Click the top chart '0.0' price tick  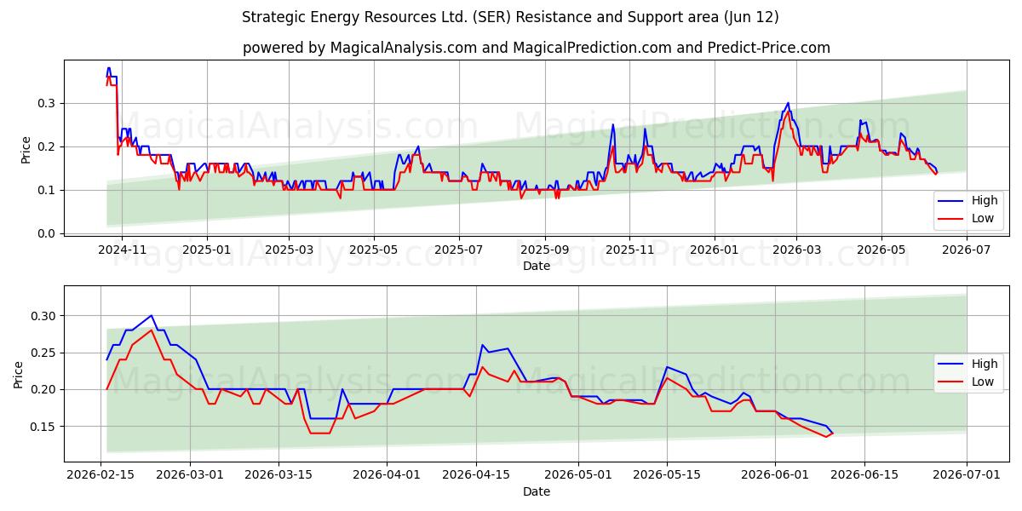(x=49, y=233)
